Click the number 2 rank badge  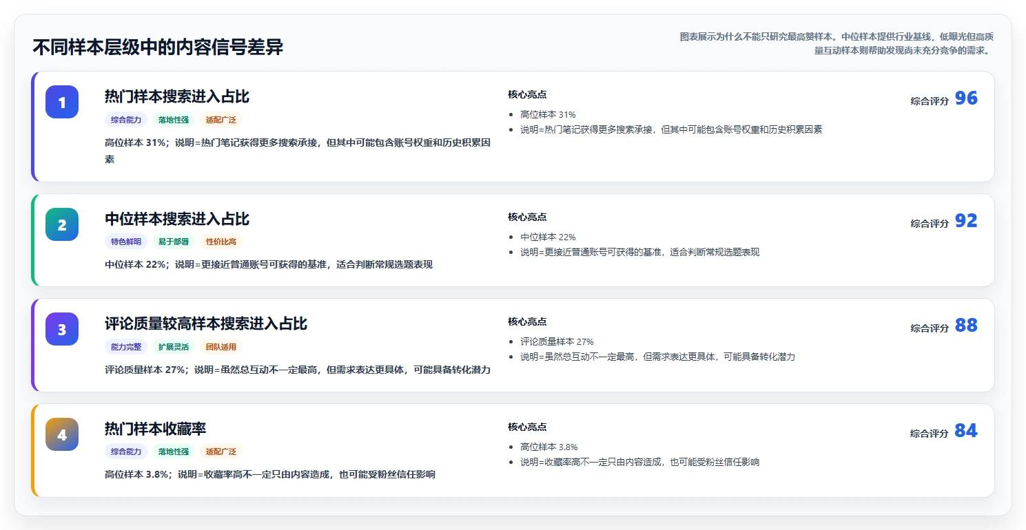pyautogui.click(x=62, y=224)
